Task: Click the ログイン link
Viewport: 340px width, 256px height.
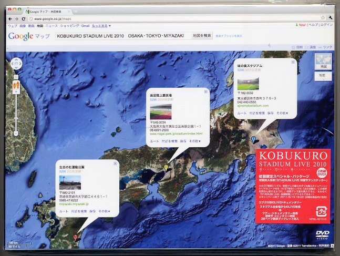Action: [x=326, y=25]
